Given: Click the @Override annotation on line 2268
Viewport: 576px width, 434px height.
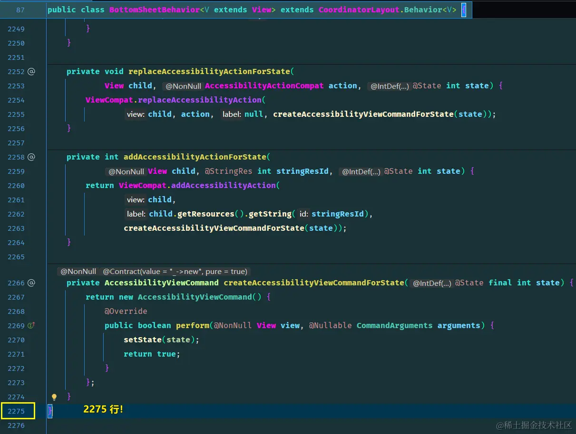Looking at the screenshot, I should pyautogui.click(x=126, y=311).
